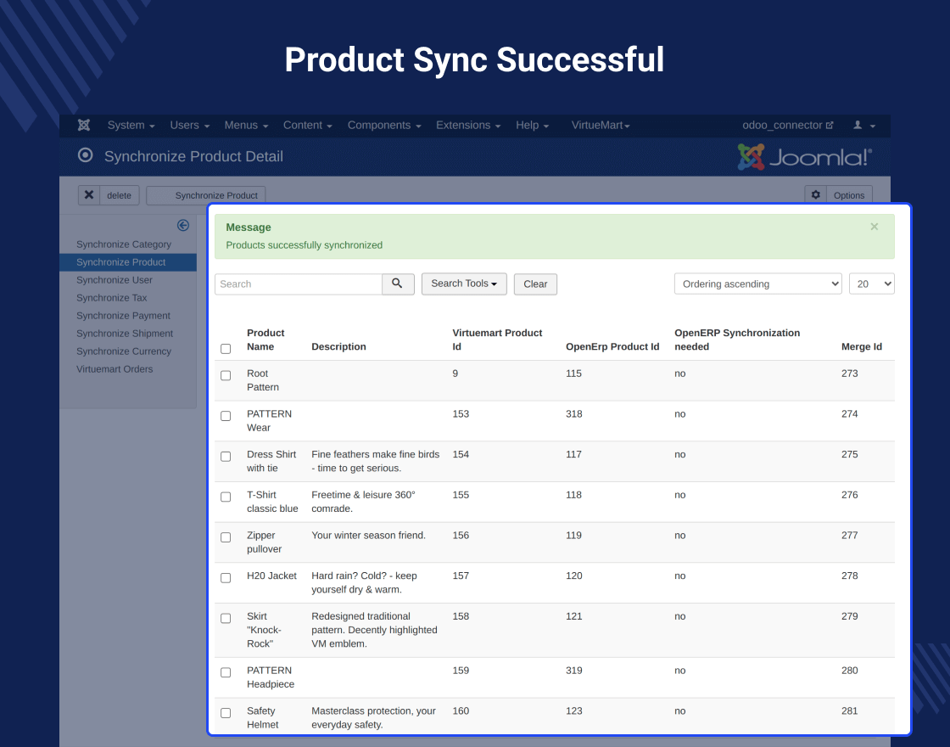The height and width of the screenshot is (747, 950).
Task: Click the search magnifier icon button
Action: (398, 284)
